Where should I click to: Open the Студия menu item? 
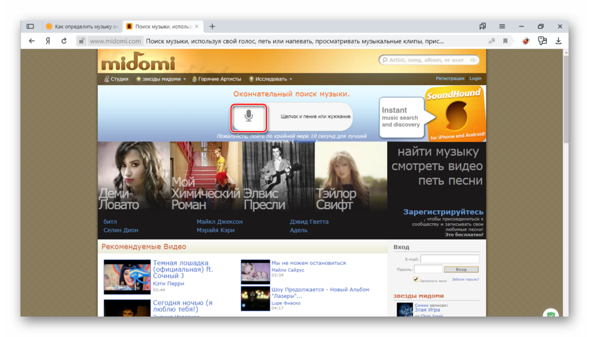click(116, 79)
